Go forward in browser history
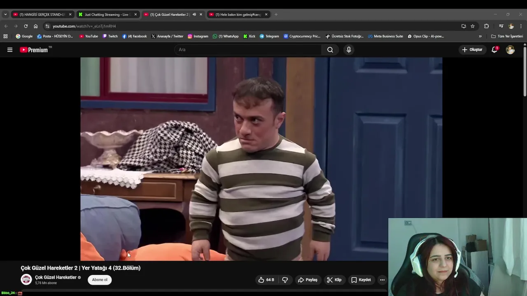Screen dimensions: 527x296 [x=16, y=26]
